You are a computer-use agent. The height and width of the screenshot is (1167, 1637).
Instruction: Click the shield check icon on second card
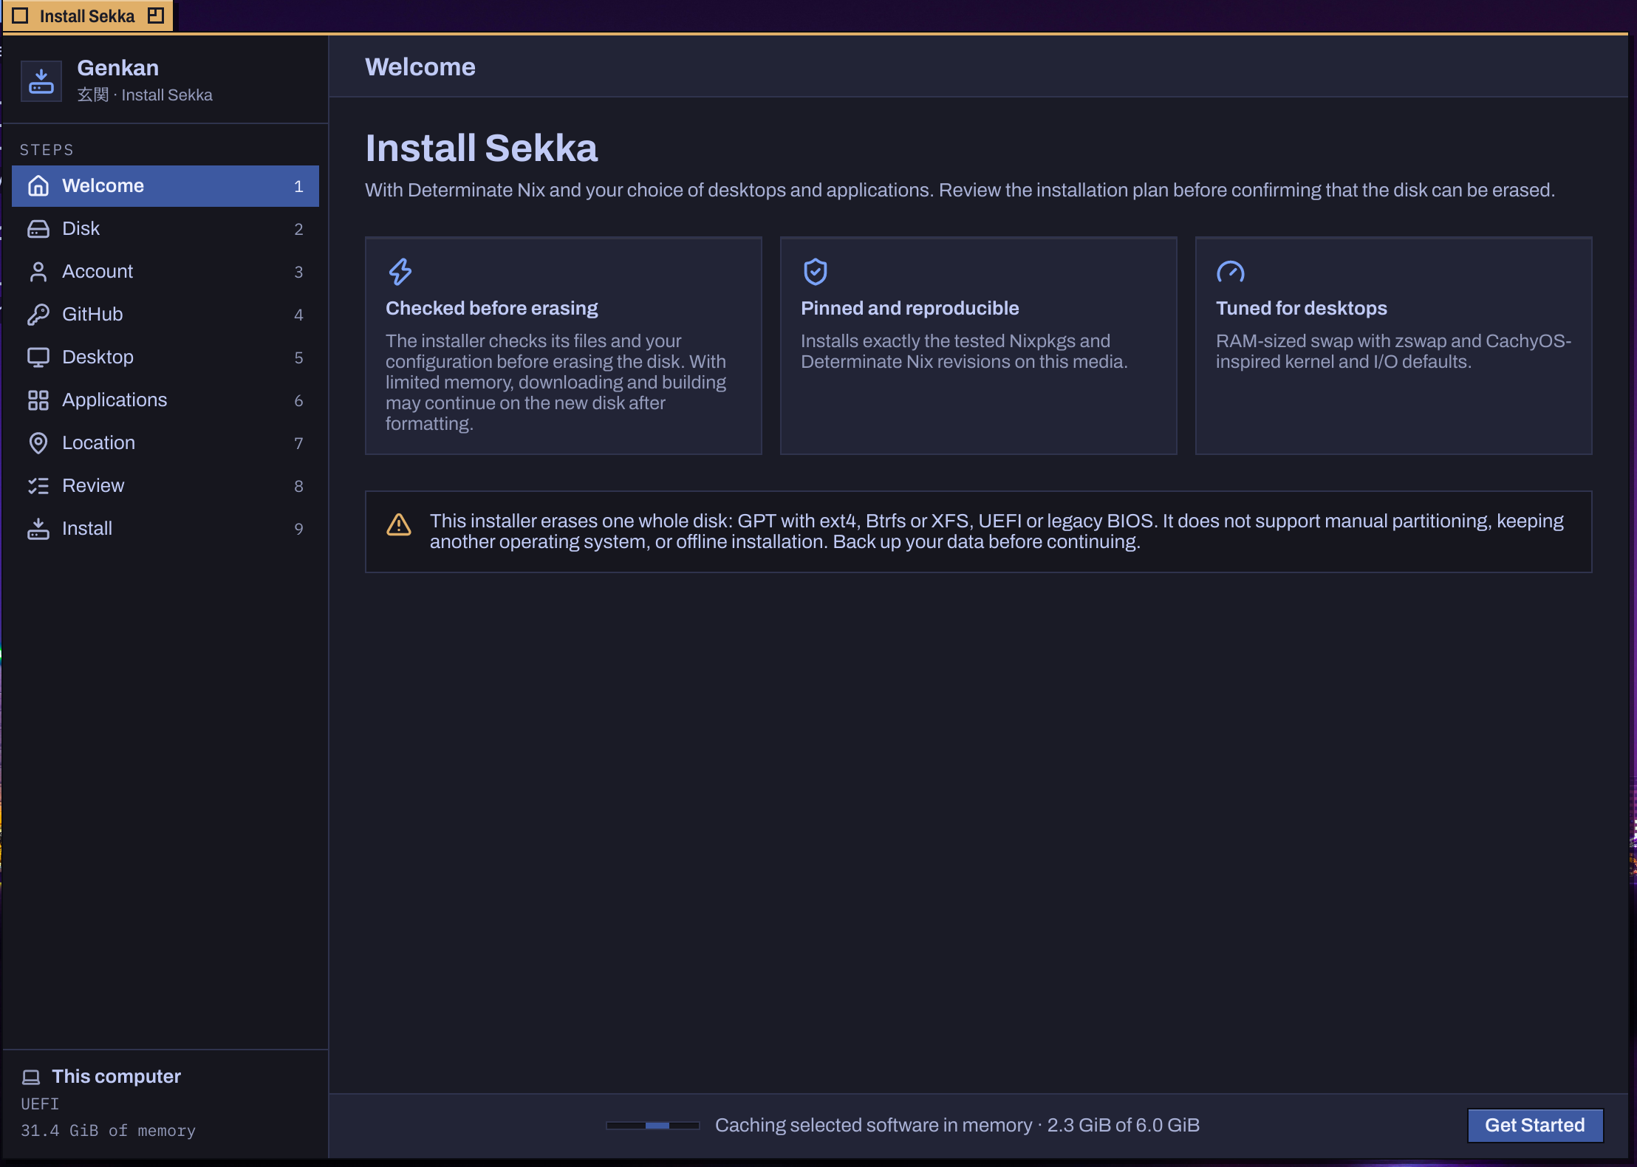816,272
